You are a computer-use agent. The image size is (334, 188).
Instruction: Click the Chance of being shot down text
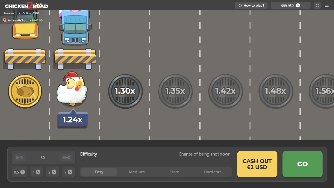point(205,154)
